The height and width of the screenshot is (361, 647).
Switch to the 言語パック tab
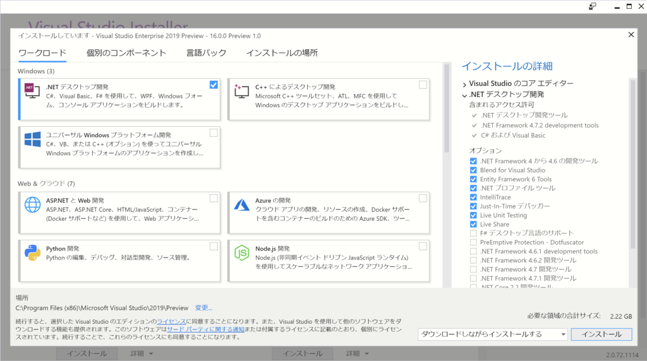[207, 53]
